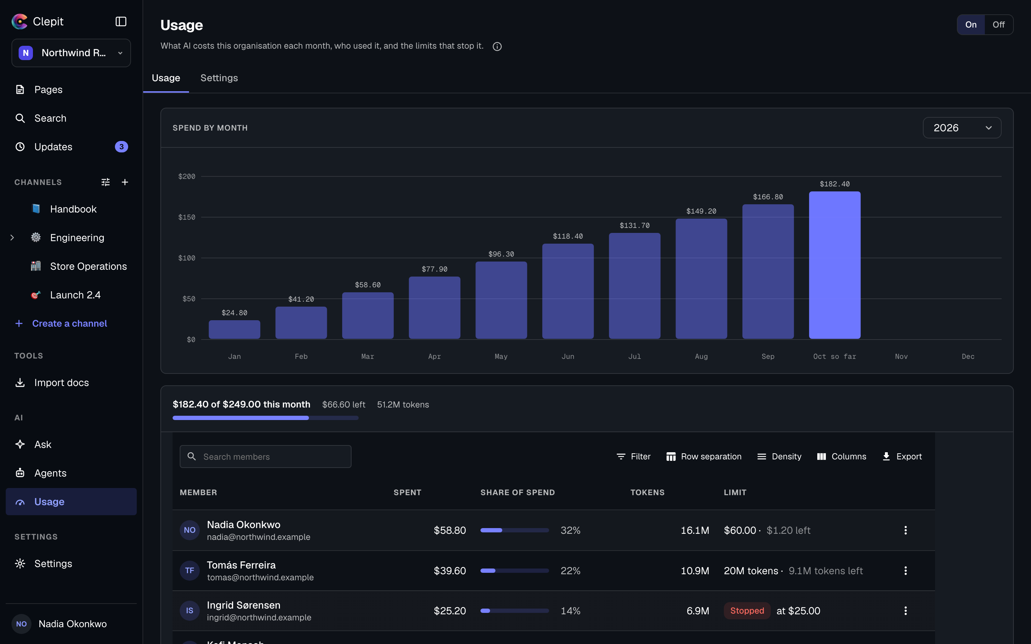This screenshot has height=644, width=1031.
Task: Open row menu for Nadia Okonkwo
Action: click(905, 530)
